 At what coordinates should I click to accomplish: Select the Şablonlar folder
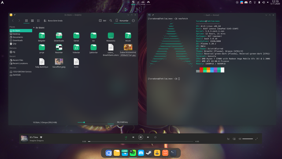tap(93, 49)
